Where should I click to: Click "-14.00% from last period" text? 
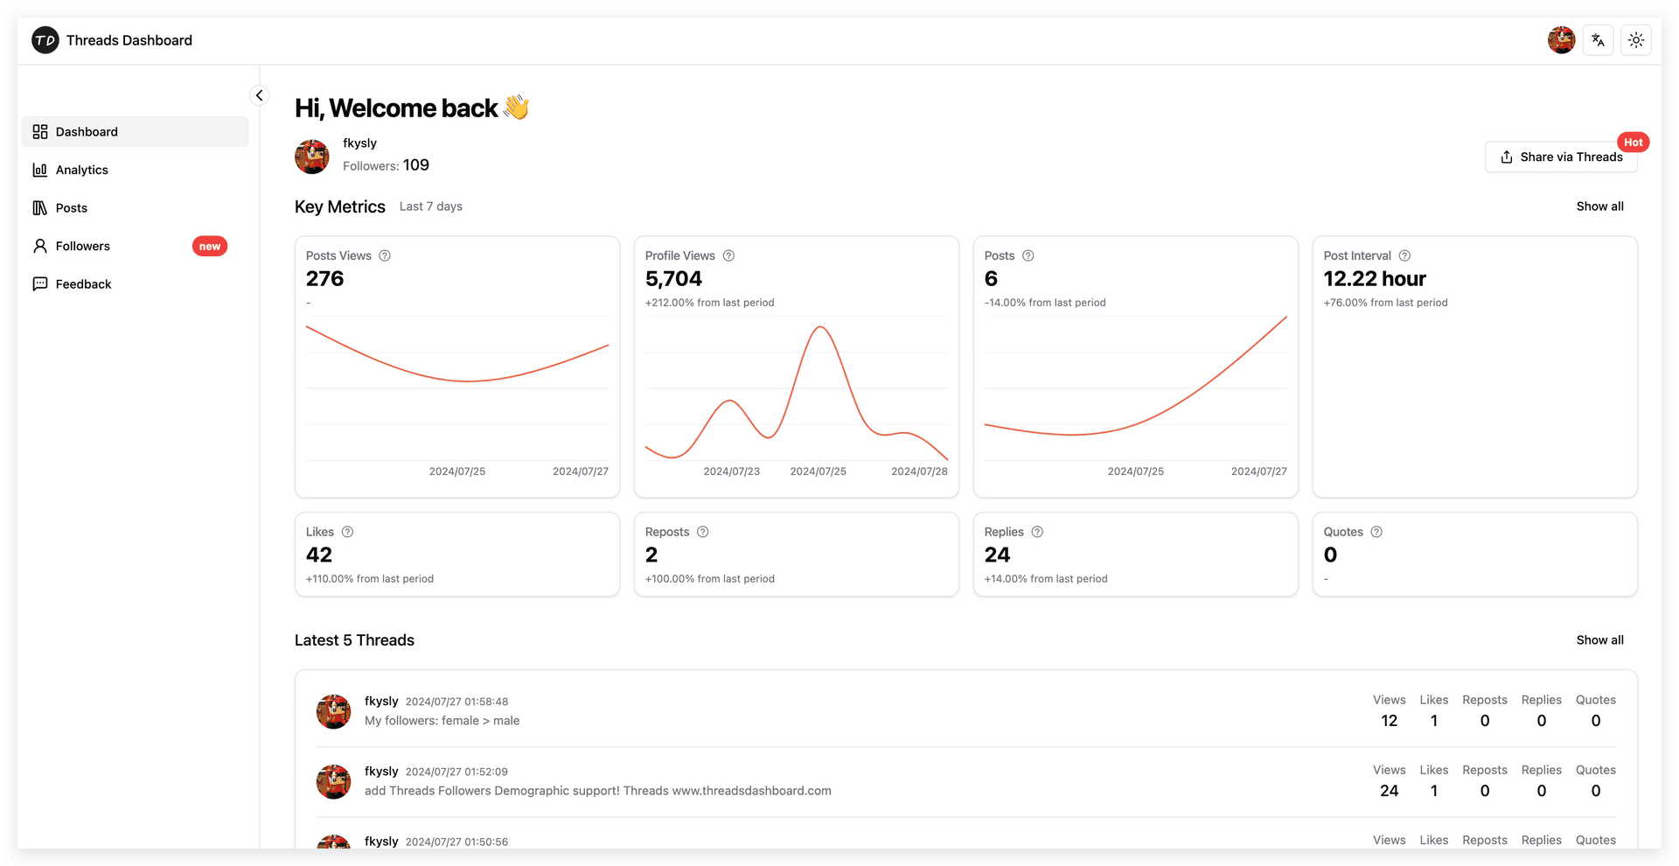click(1045, 303)
